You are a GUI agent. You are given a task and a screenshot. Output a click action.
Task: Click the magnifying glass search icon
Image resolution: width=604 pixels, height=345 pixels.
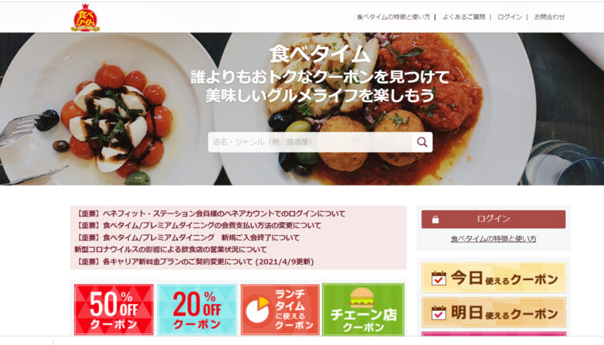click(x=422, y=142)
